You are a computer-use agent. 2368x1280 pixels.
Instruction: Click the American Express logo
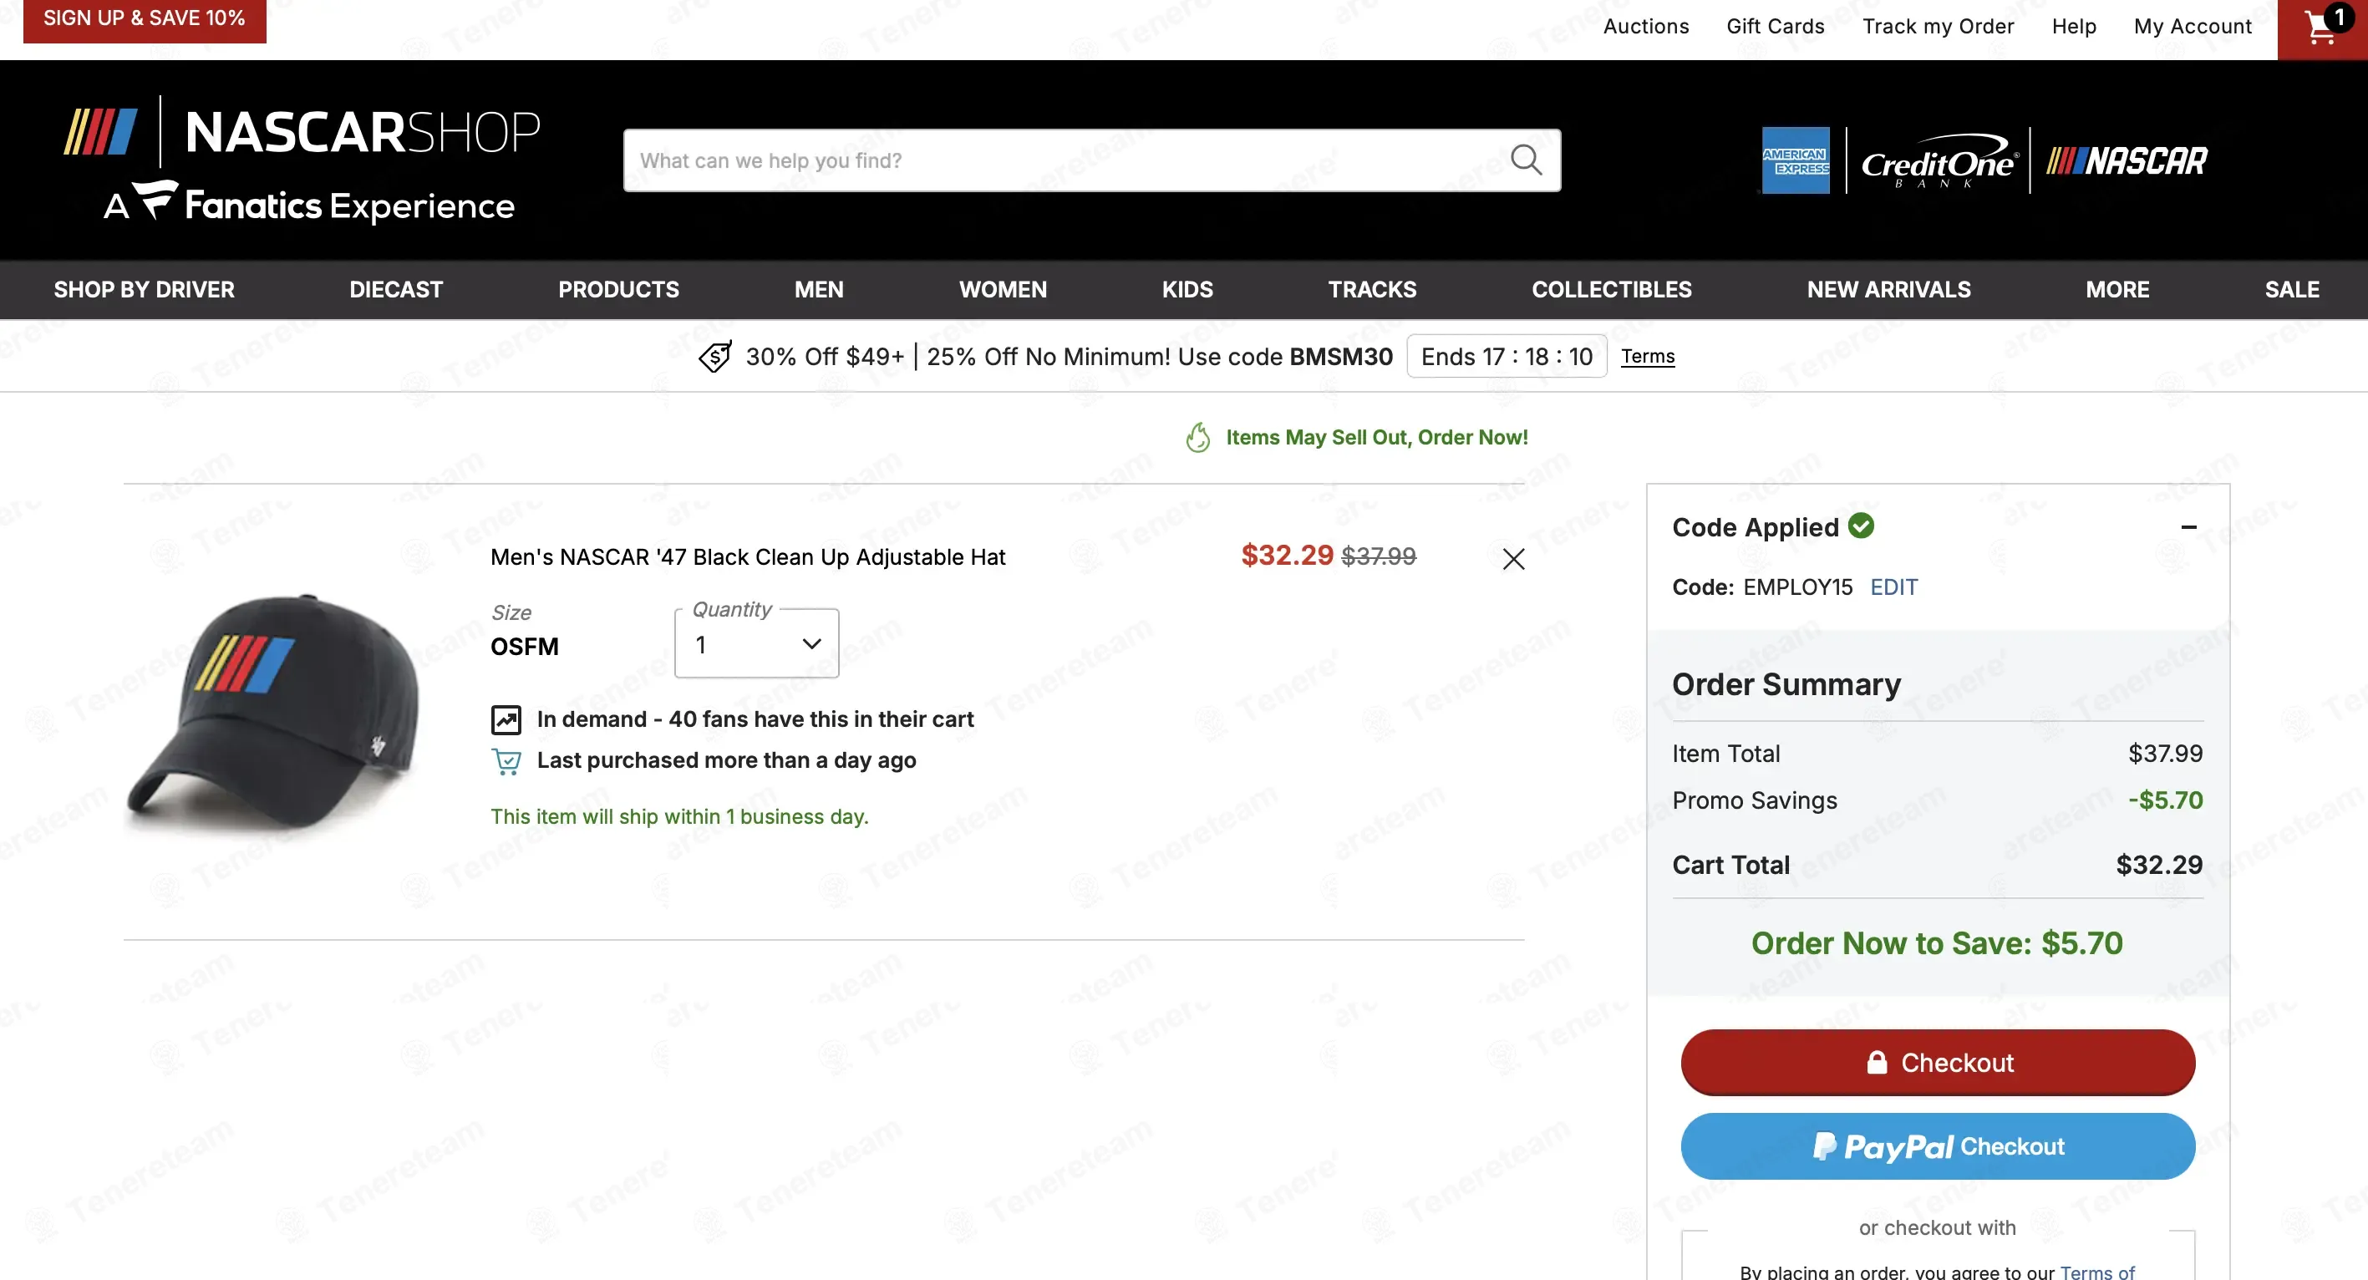coord(1796,160)
